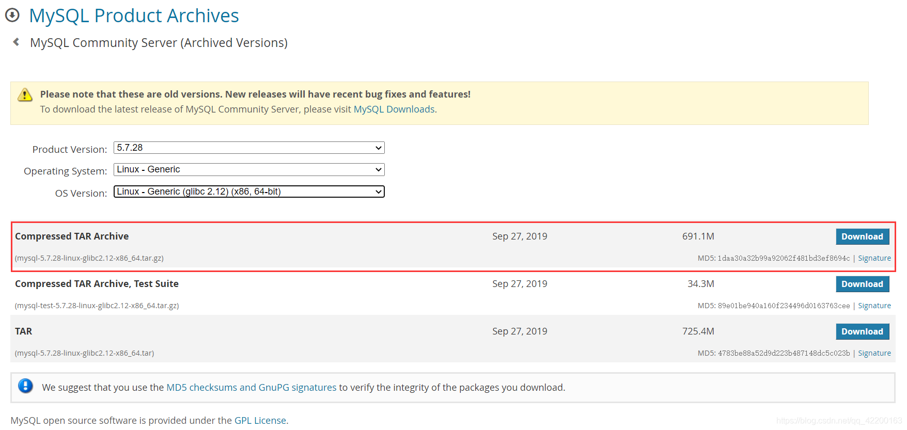
Task: Click the Operating System label
Action: (66, 171)
